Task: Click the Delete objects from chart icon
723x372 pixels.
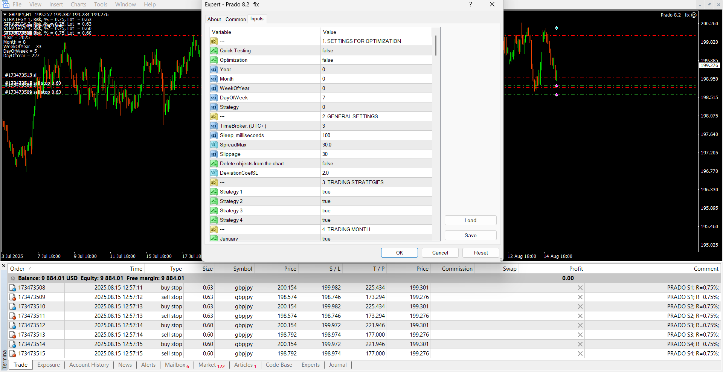Action: pos(214,163)
